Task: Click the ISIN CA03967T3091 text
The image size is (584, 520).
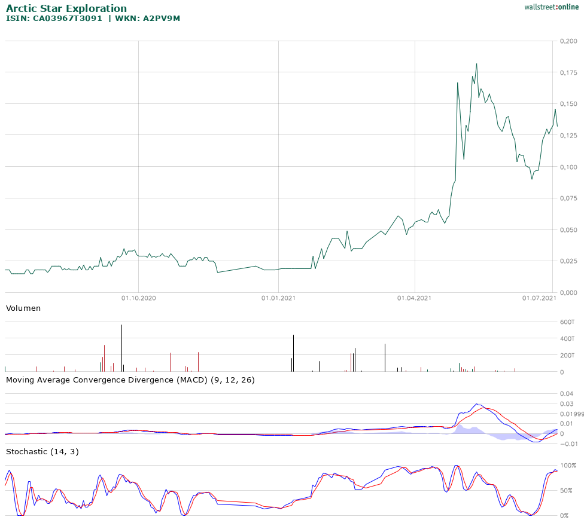Action: point(54,19)
